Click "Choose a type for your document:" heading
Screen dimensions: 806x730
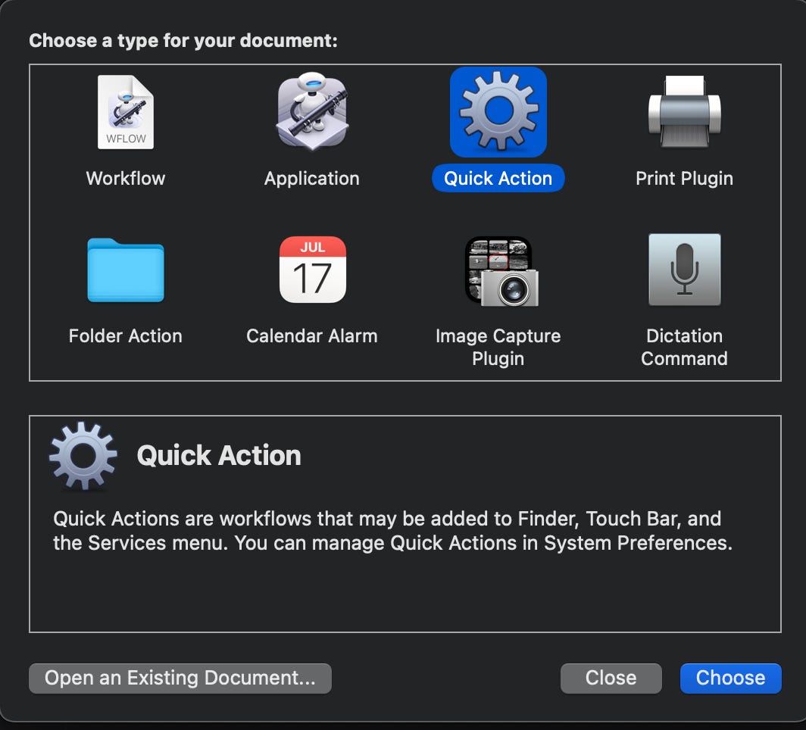tap(183, 41)
